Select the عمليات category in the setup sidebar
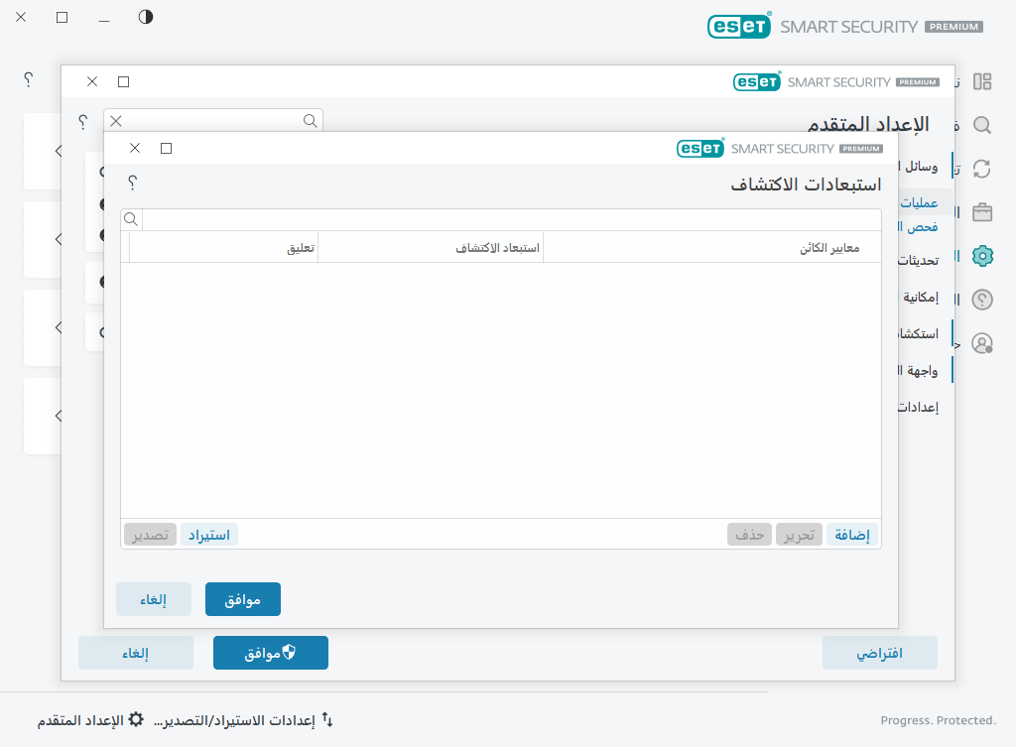Viewport: 1016px width, 747px height. [x=921, y=201]
